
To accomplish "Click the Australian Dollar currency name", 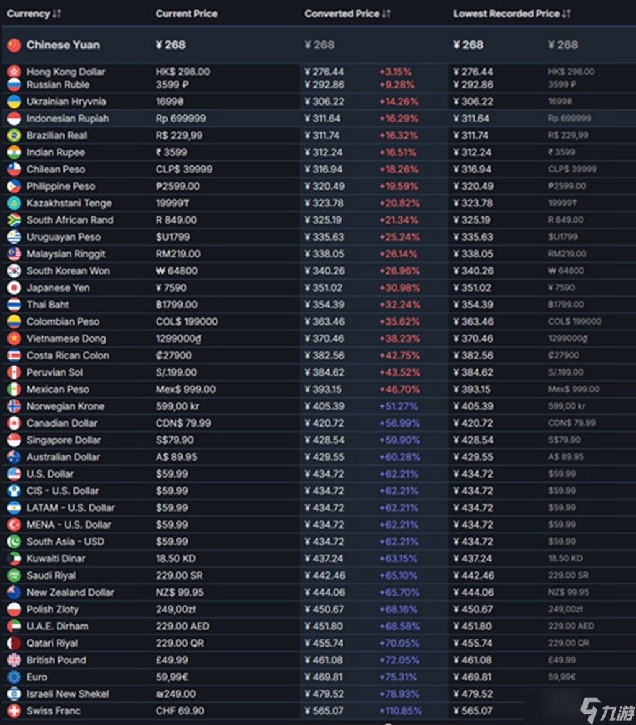I will coord(63,457).
